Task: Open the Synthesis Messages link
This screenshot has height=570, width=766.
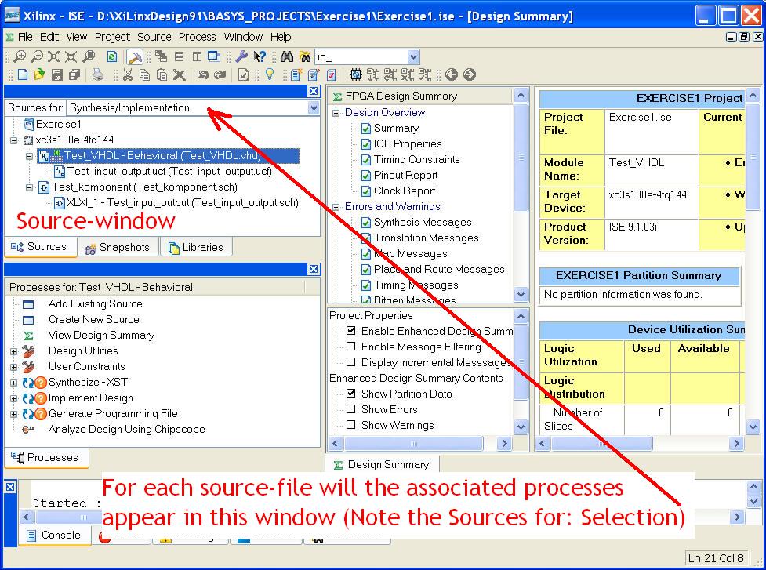Action: pos(423,222)
